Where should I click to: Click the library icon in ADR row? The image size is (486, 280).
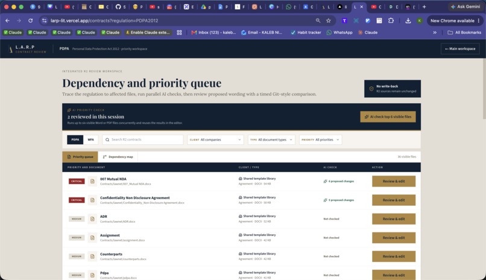pos(240,216)
